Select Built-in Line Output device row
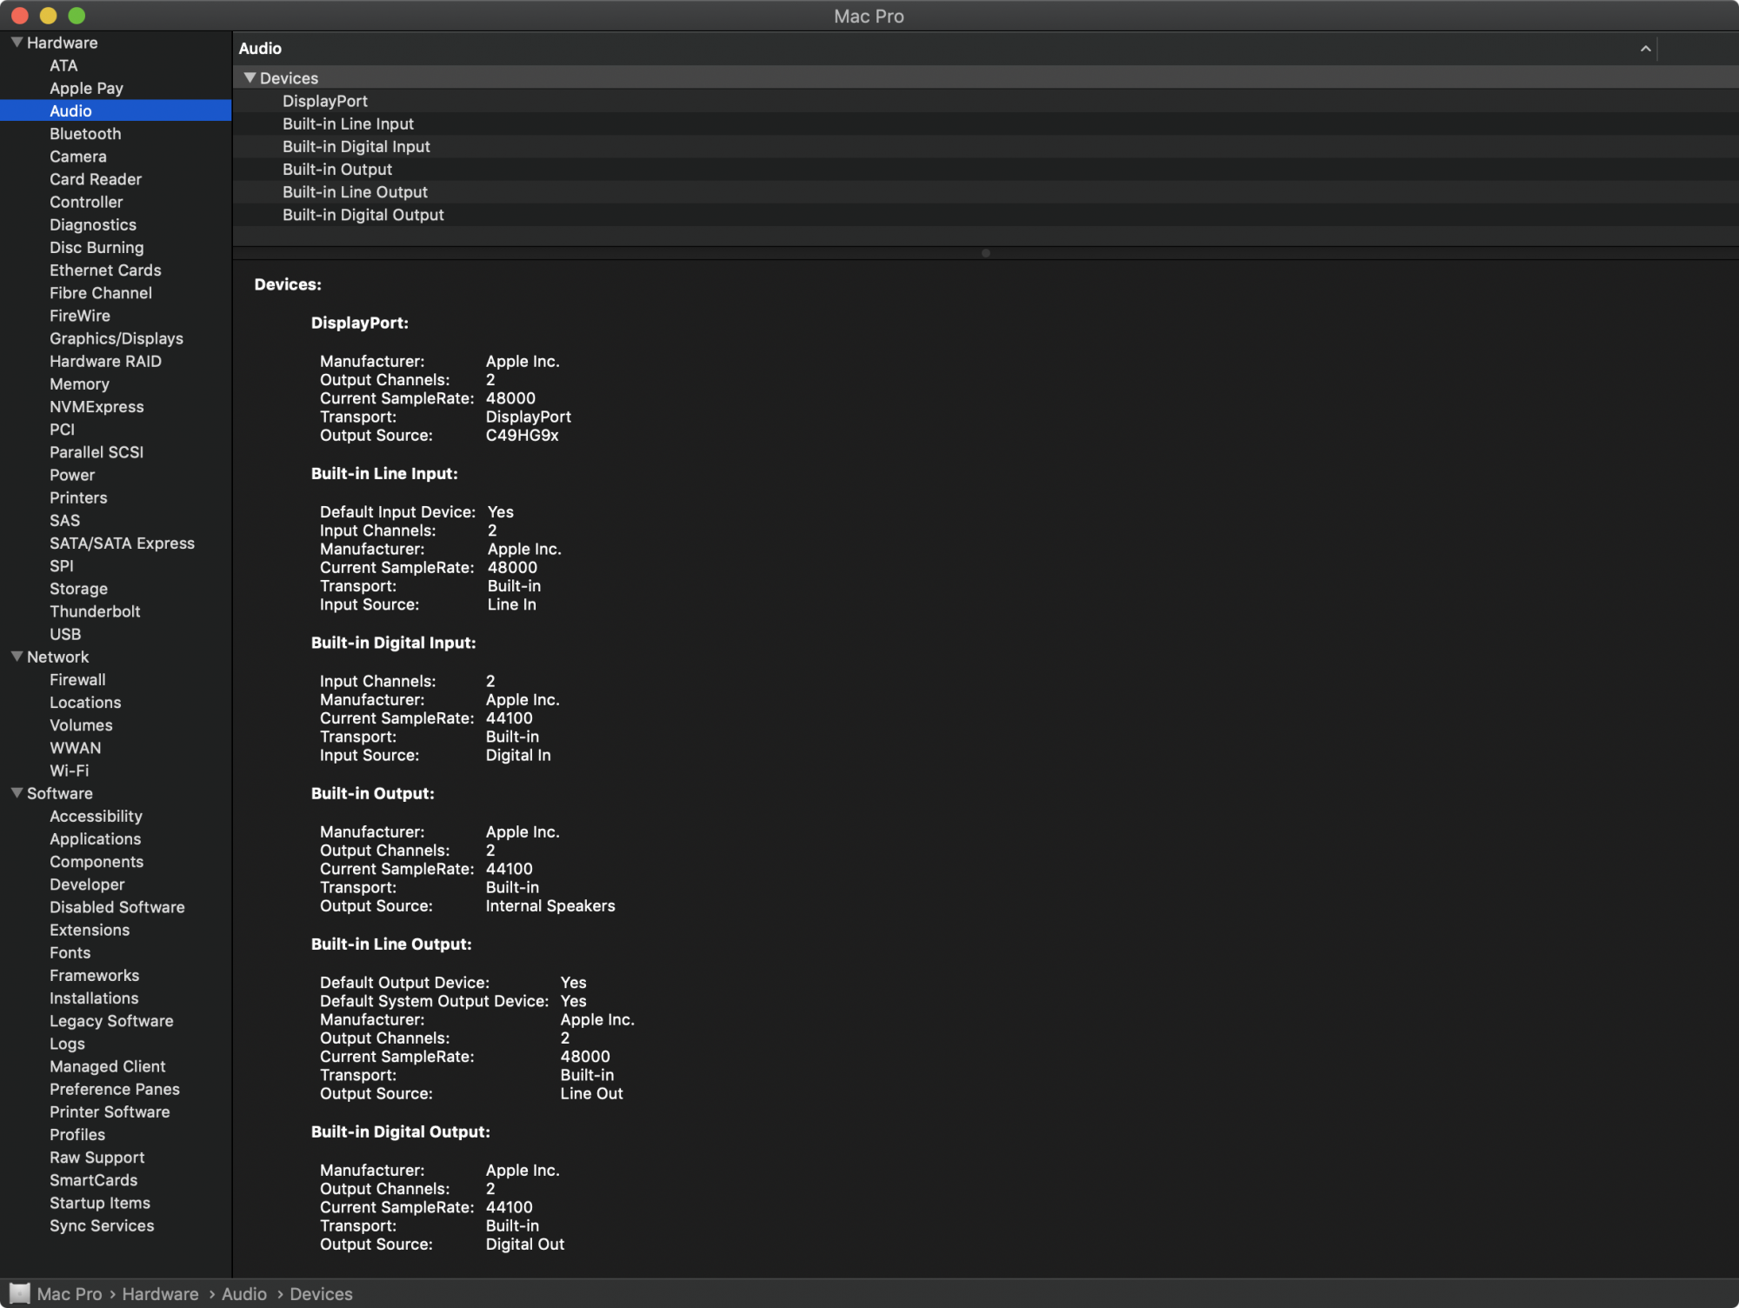The height and width of the screenshot is (1308, 1739). point(986,191)
